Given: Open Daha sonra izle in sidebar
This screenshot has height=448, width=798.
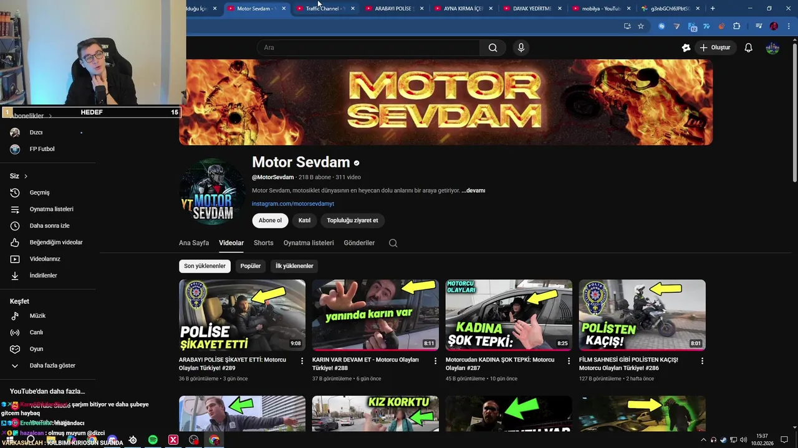Looking at the screenshot, I should point(49,226).
